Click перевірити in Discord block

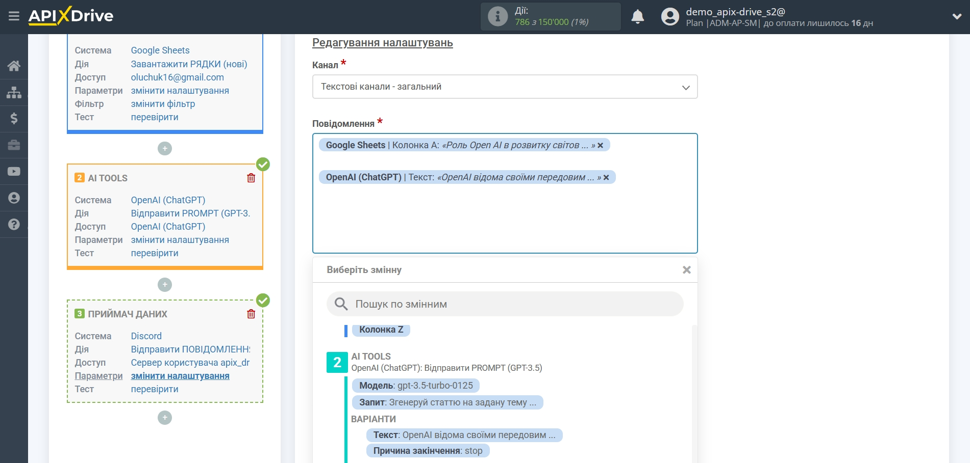(155, 389)
